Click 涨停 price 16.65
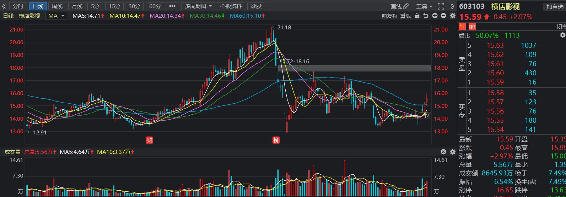This screenshot has width=566, height=197. [x=505, y=190]
